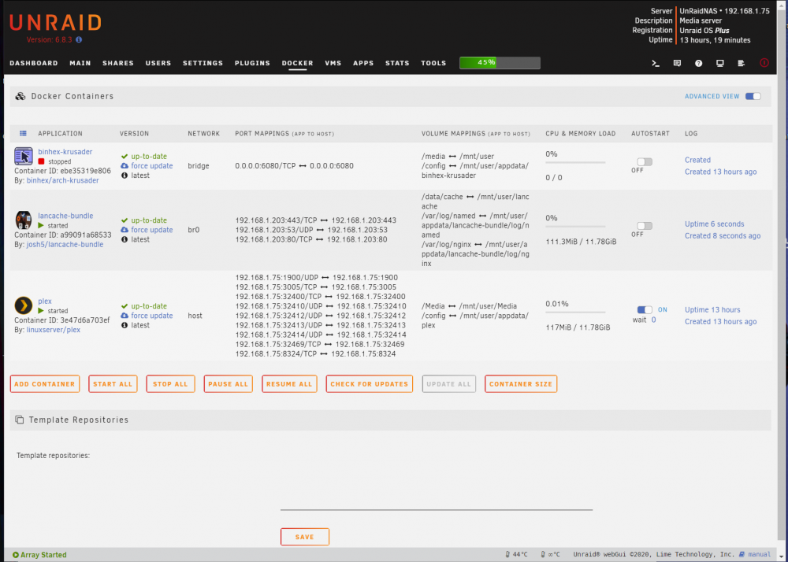Screen dimensions: 788x562
Task: Open the Plugins tab
Action: 252,63
